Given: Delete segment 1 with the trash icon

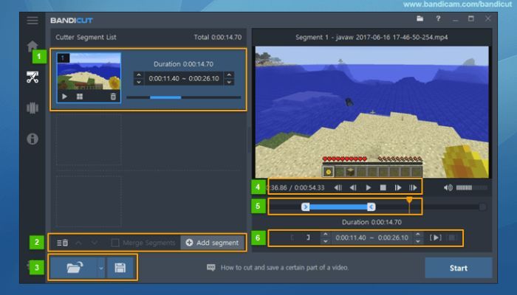Looking at the screenshot, I should click(113, 97).
